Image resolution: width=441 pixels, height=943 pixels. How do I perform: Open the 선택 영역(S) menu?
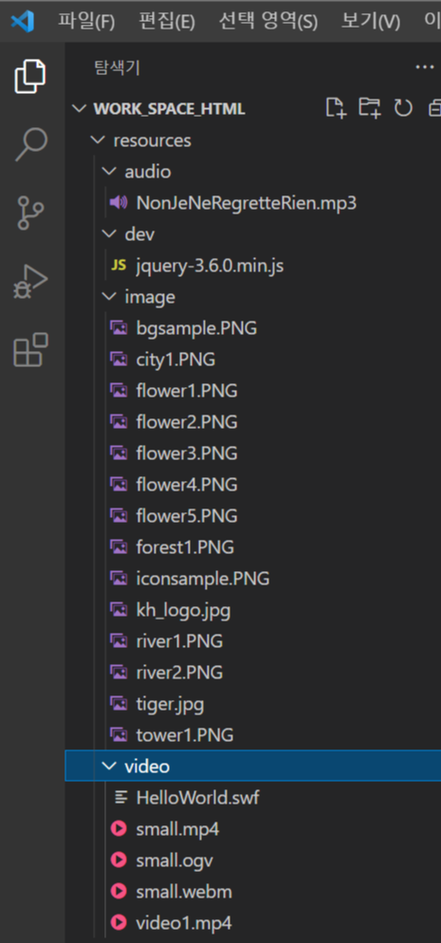(268, 22)
